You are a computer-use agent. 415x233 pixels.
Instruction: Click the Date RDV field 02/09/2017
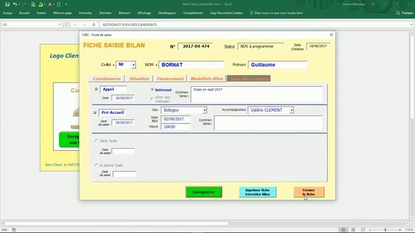pyautogui.click(x=176, y=119)
